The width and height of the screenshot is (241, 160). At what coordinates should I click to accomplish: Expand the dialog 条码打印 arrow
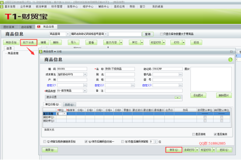197,150
